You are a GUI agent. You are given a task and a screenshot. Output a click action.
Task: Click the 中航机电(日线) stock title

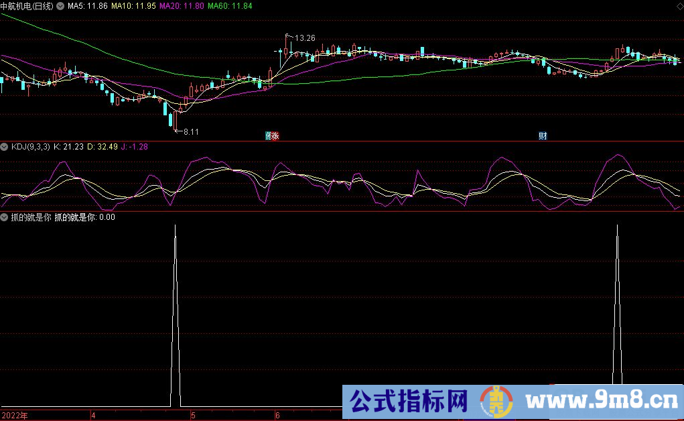coord(27,6)
